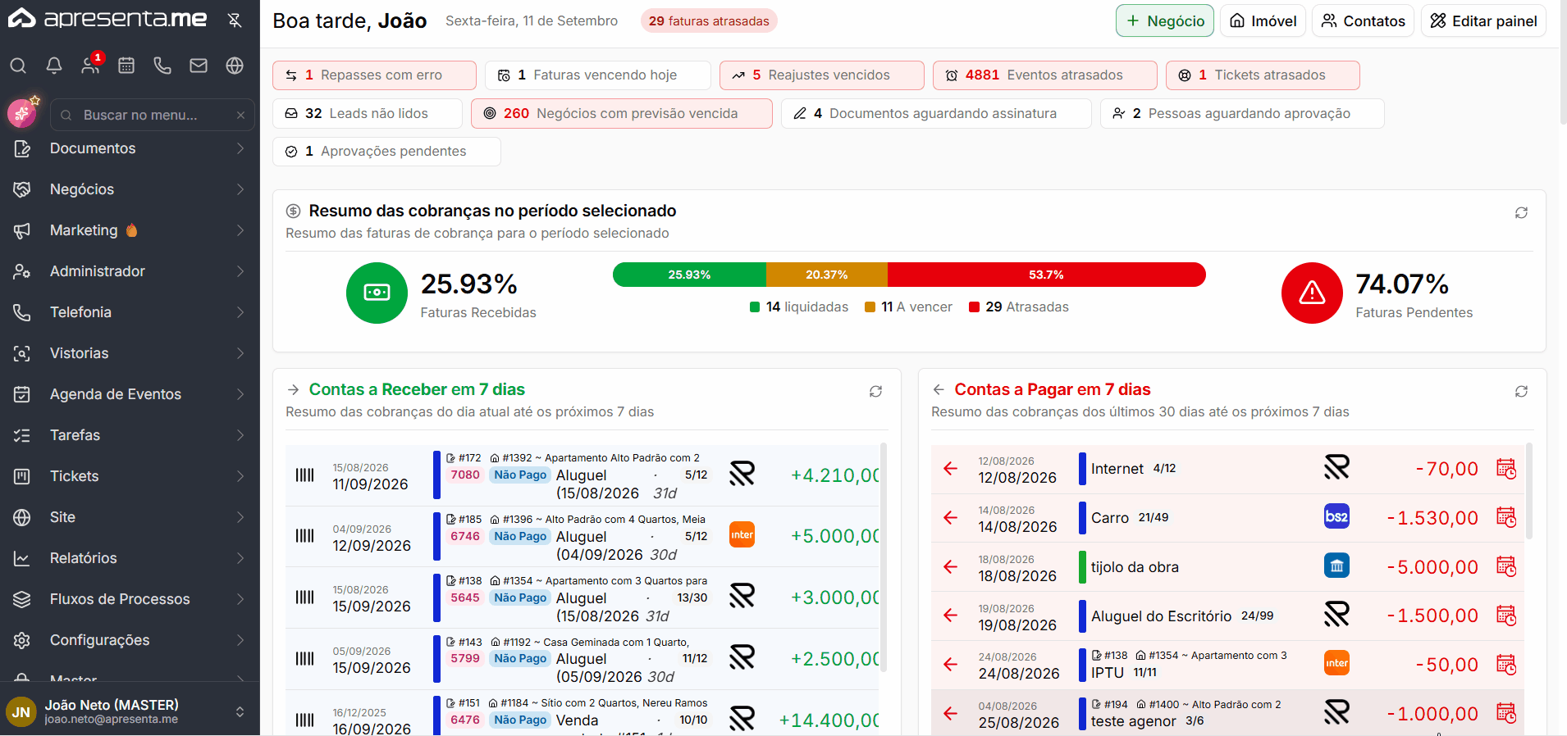Open the mail envelope icon
This screenshot has height=736, width=1567.
pyautogui.click(x=199, y=66)
